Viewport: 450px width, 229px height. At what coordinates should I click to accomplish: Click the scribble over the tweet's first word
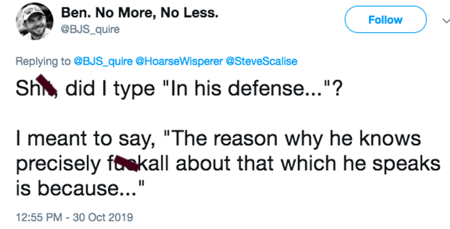48,87
